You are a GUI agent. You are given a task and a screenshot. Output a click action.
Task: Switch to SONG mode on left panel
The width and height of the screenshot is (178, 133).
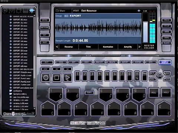tap(44, 20)
